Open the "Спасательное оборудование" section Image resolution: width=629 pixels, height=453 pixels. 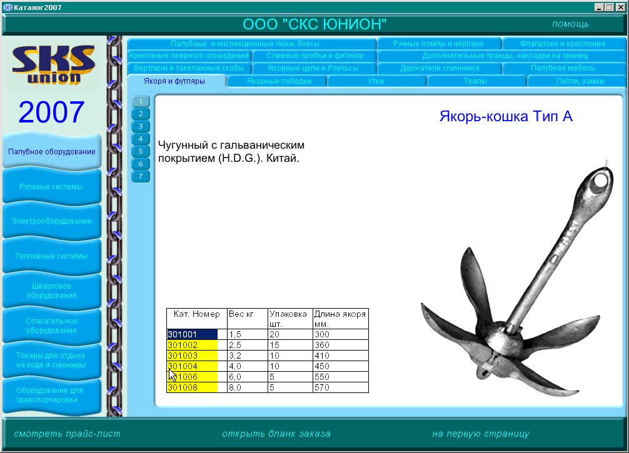tap(53, 325)
